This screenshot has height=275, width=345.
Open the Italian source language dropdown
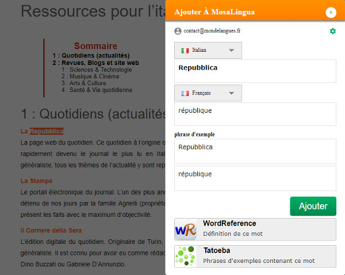click(208, 51)
